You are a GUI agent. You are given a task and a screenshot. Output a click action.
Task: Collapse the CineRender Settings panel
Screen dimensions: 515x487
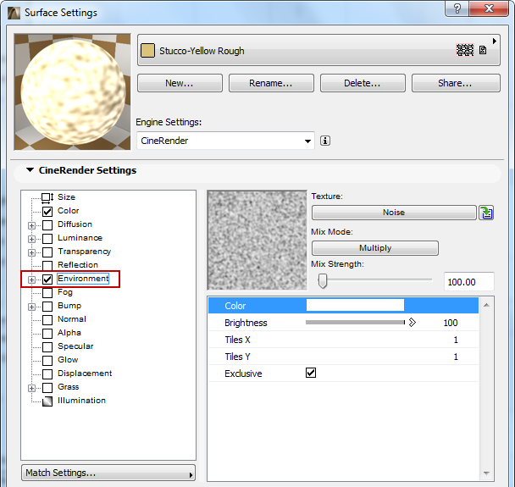[30, 170]
